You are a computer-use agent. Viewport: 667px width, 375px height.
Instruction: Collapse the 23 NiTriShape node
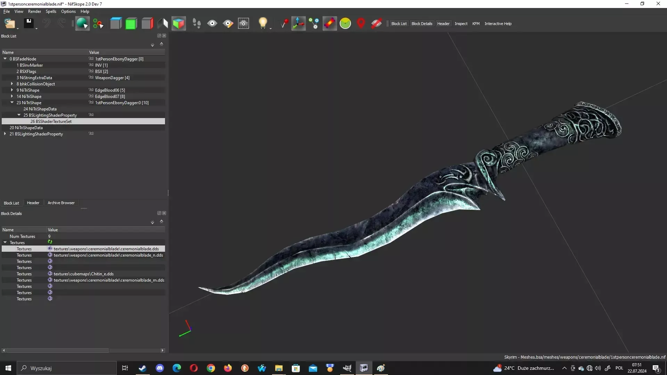coord(12,102)
